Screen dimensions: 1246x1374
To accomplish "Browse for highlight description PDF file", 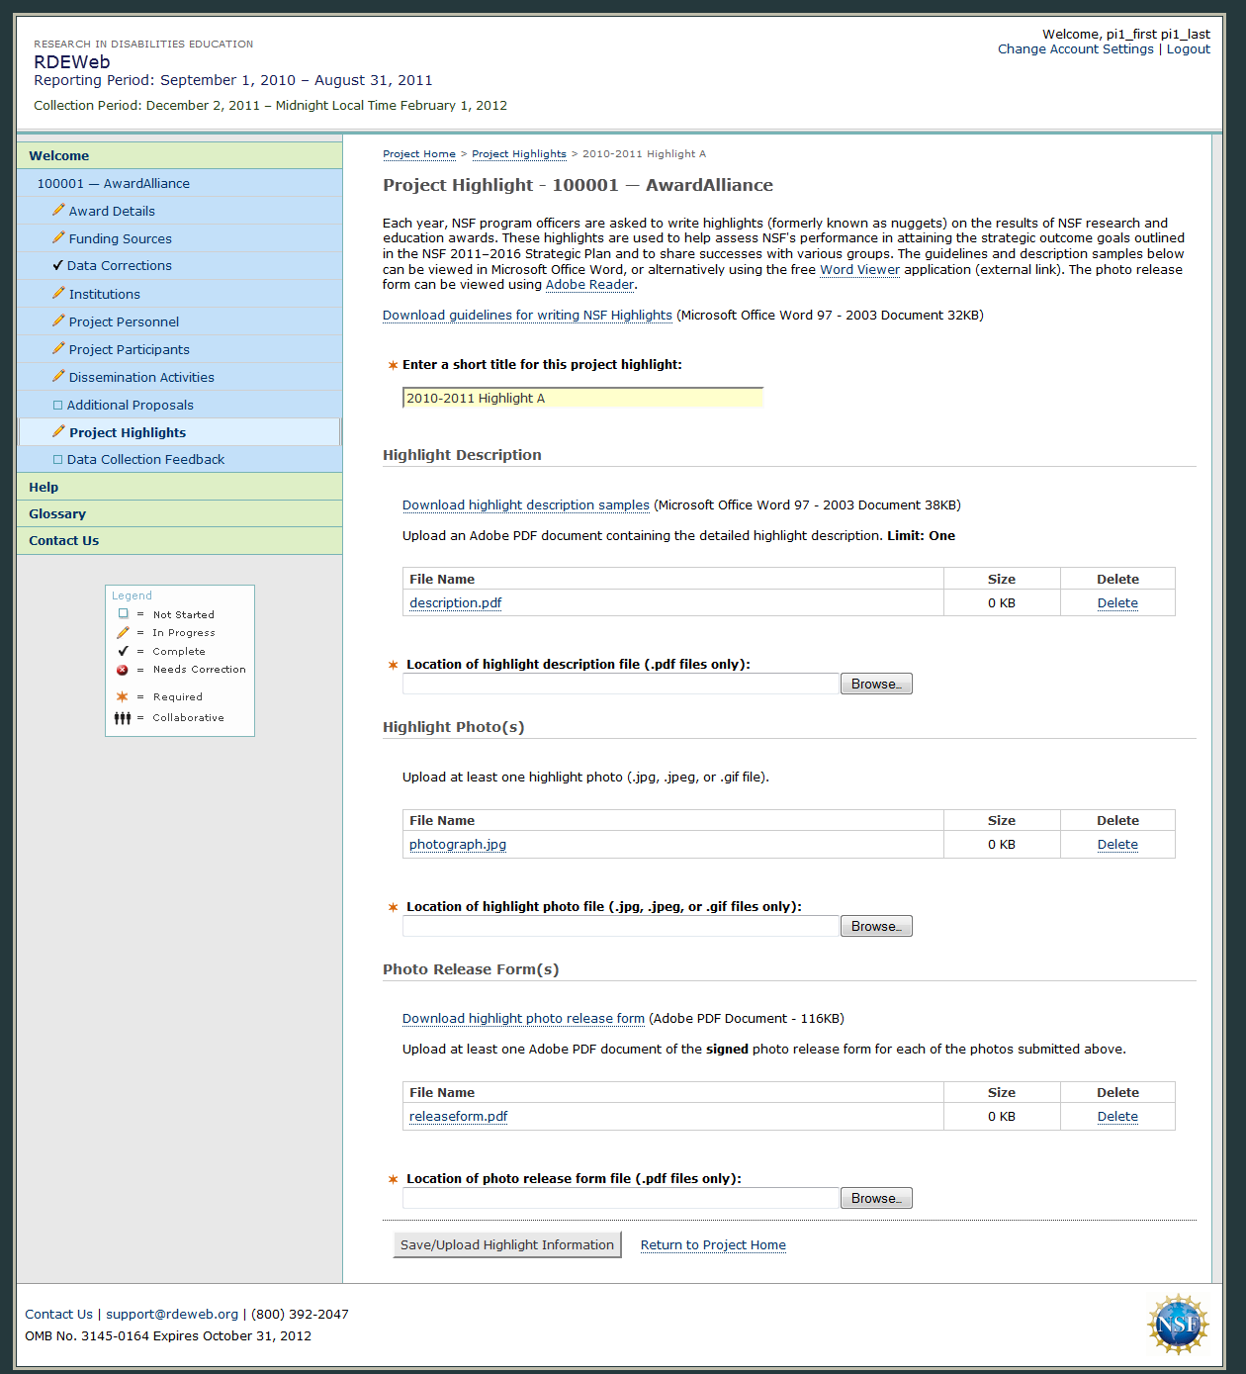I will tap(875, 684).
